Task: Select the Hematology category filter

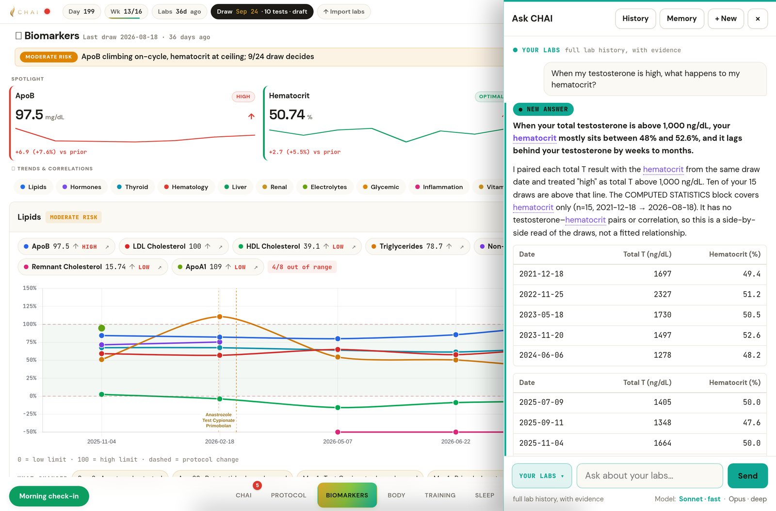Action: [x=186, y=187]
